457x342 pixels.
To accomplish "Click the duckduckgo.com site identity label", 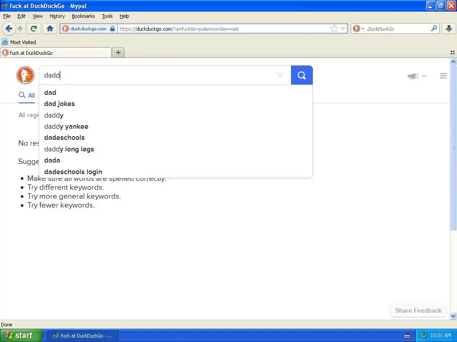I will 88,28.
